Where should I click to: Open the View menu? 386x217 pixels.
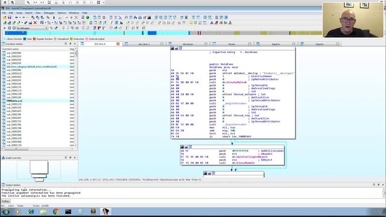[x=38, y=13]
